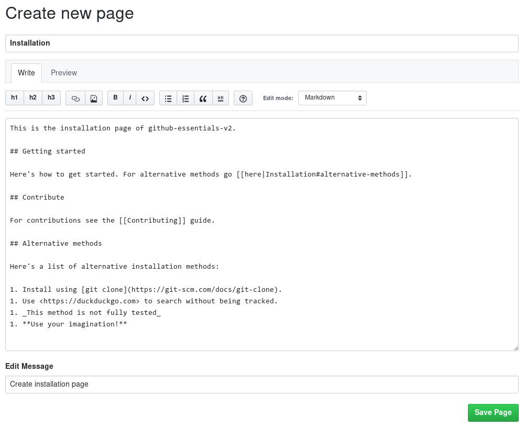
Task: Insert a code snippet
Action: pos(145,98)
